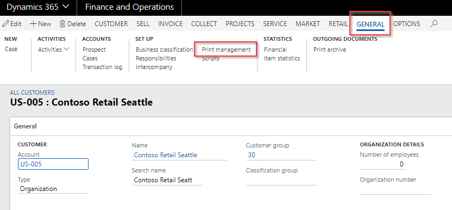This screenshot has width=452, height=210.
Task: Open the PROJECTS tab
Action: tap(240, 24)
